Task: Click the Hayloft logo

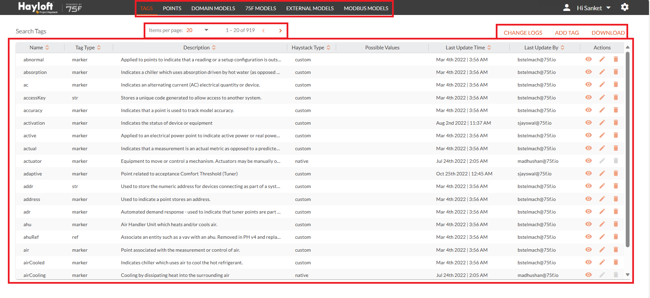Action: point(38,7)
